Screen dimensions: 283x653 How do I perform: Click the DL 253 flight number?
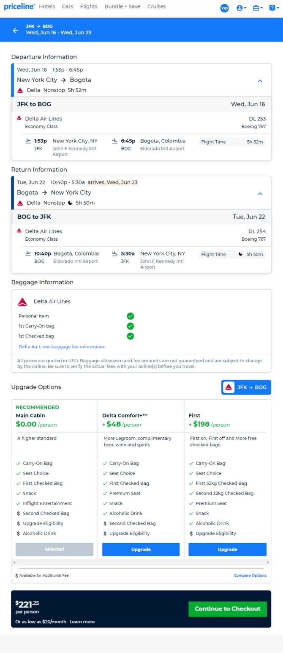(x=257, y=119)
